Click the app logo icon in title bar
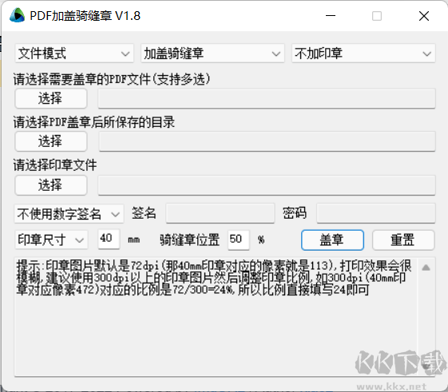Screen dimensions: 448x392 (x=17, y=15)
